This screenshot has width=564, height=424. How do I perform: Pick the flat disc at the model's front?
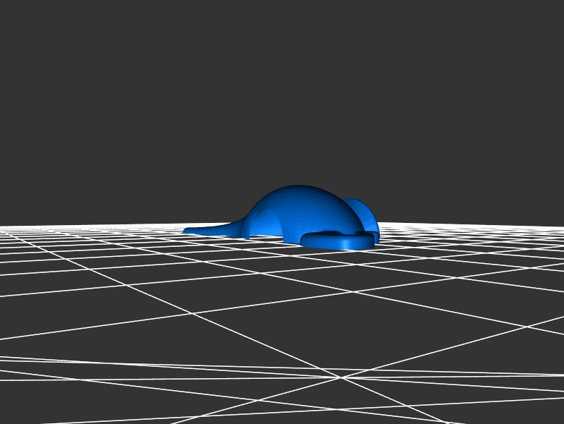pos(338,242)
